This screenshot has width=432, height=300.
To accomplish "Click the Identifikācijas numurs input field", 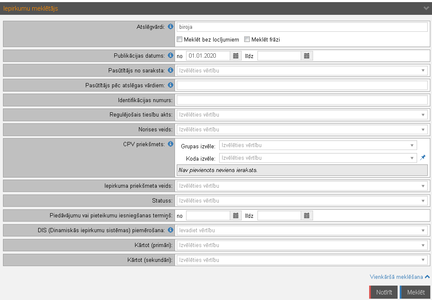I will click(302, 100).
